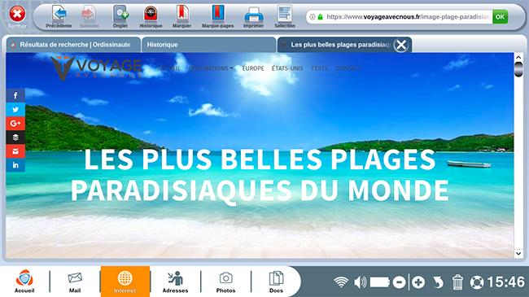Click the Buffer stack share icon

pos(15,137)
